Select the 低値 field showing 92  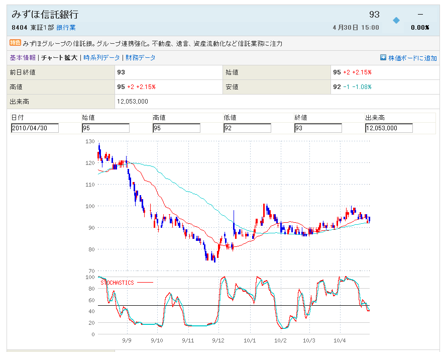247,128
